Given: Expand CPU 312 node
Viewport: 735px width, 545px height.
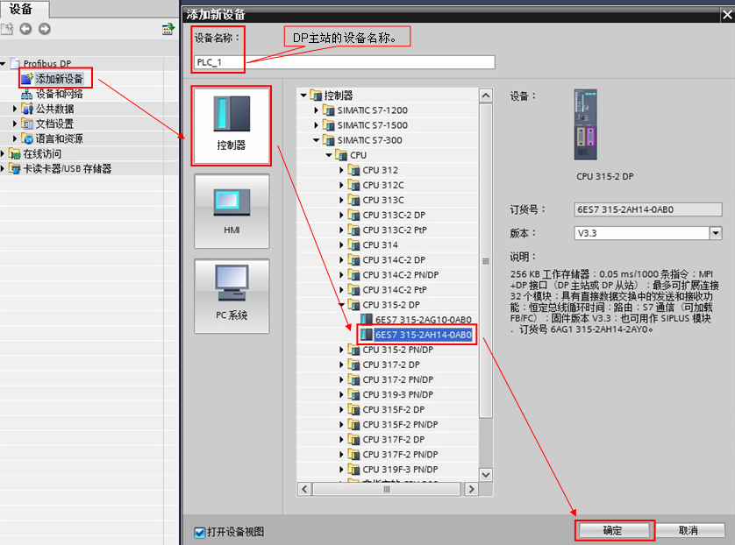Looking at the screenshot, I should (x=341, y=170).
